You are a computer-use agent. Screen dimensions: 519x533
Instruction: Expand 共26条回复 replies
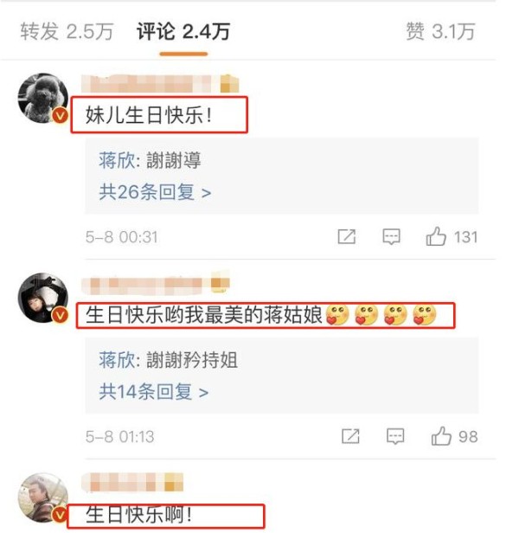click(x=155, y=192)
